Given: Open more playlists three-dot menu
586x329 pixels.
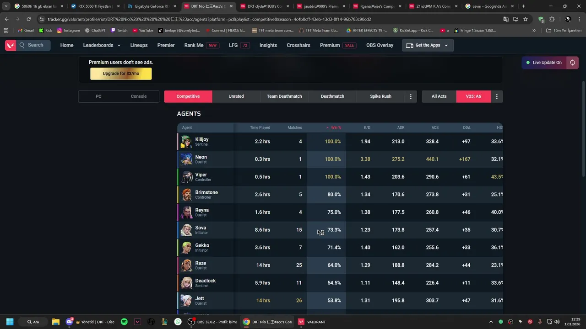Looking at the screenshot, I should coord(411,96).
